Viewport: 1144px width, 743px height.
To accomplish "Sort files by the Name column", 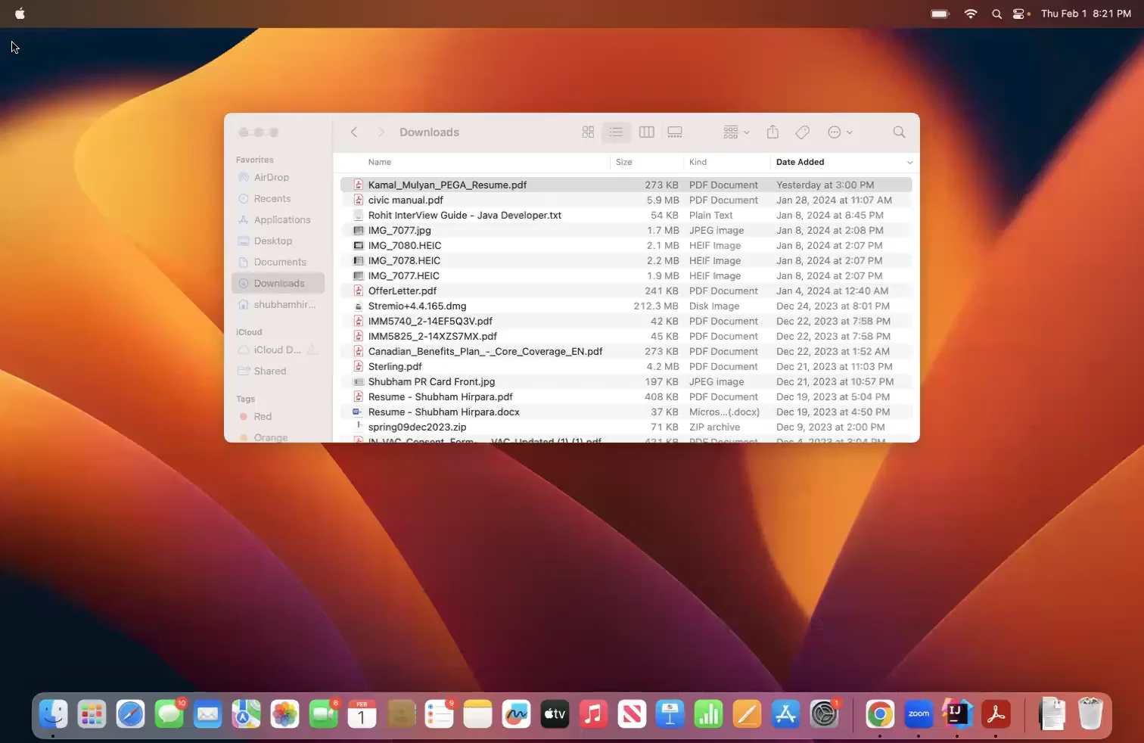I will (x=380, y=162).
